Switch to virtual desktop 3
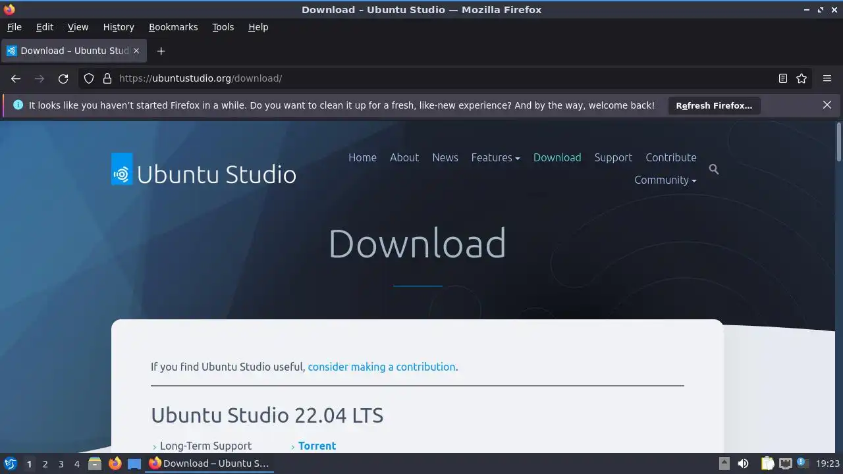 click(x=61, y=463)
